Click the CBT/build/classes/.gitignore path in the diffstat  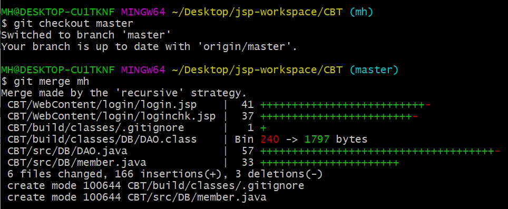[x=95, y=128]
